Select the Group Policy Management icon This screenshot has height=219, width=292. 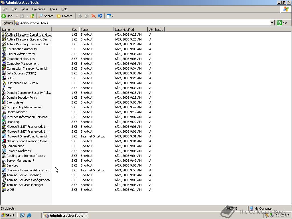4,107
